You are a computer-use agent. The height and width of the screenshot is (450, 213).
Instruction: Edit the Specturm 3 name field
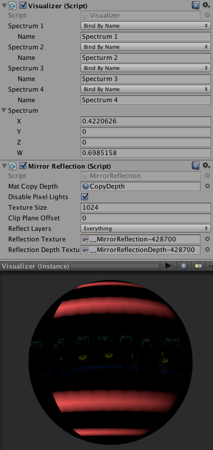[x=146, y=79]
